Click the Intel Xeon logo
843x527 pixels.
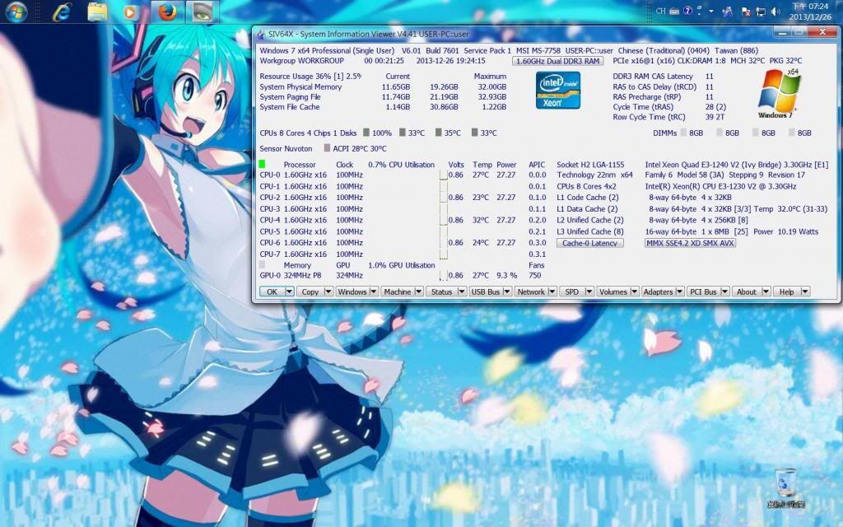pos(557,91)
